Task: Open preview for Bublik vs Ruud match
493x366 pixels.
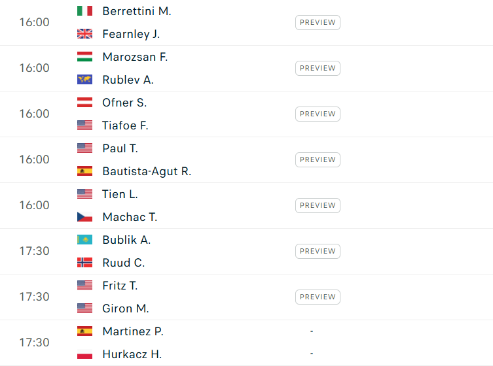Action: tap(318, 251)
